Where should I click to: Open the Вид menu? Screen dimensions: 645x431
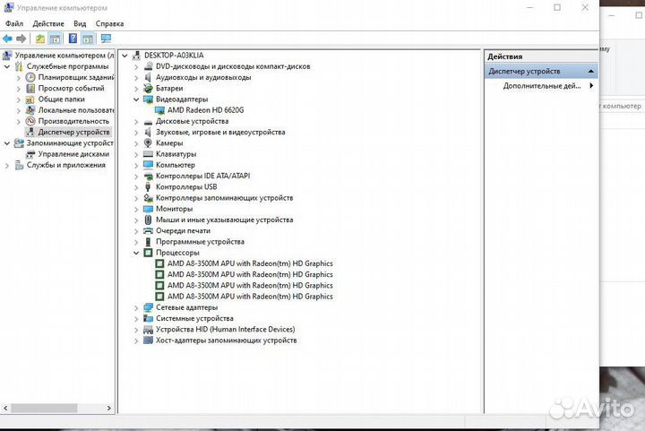[80, 24]
